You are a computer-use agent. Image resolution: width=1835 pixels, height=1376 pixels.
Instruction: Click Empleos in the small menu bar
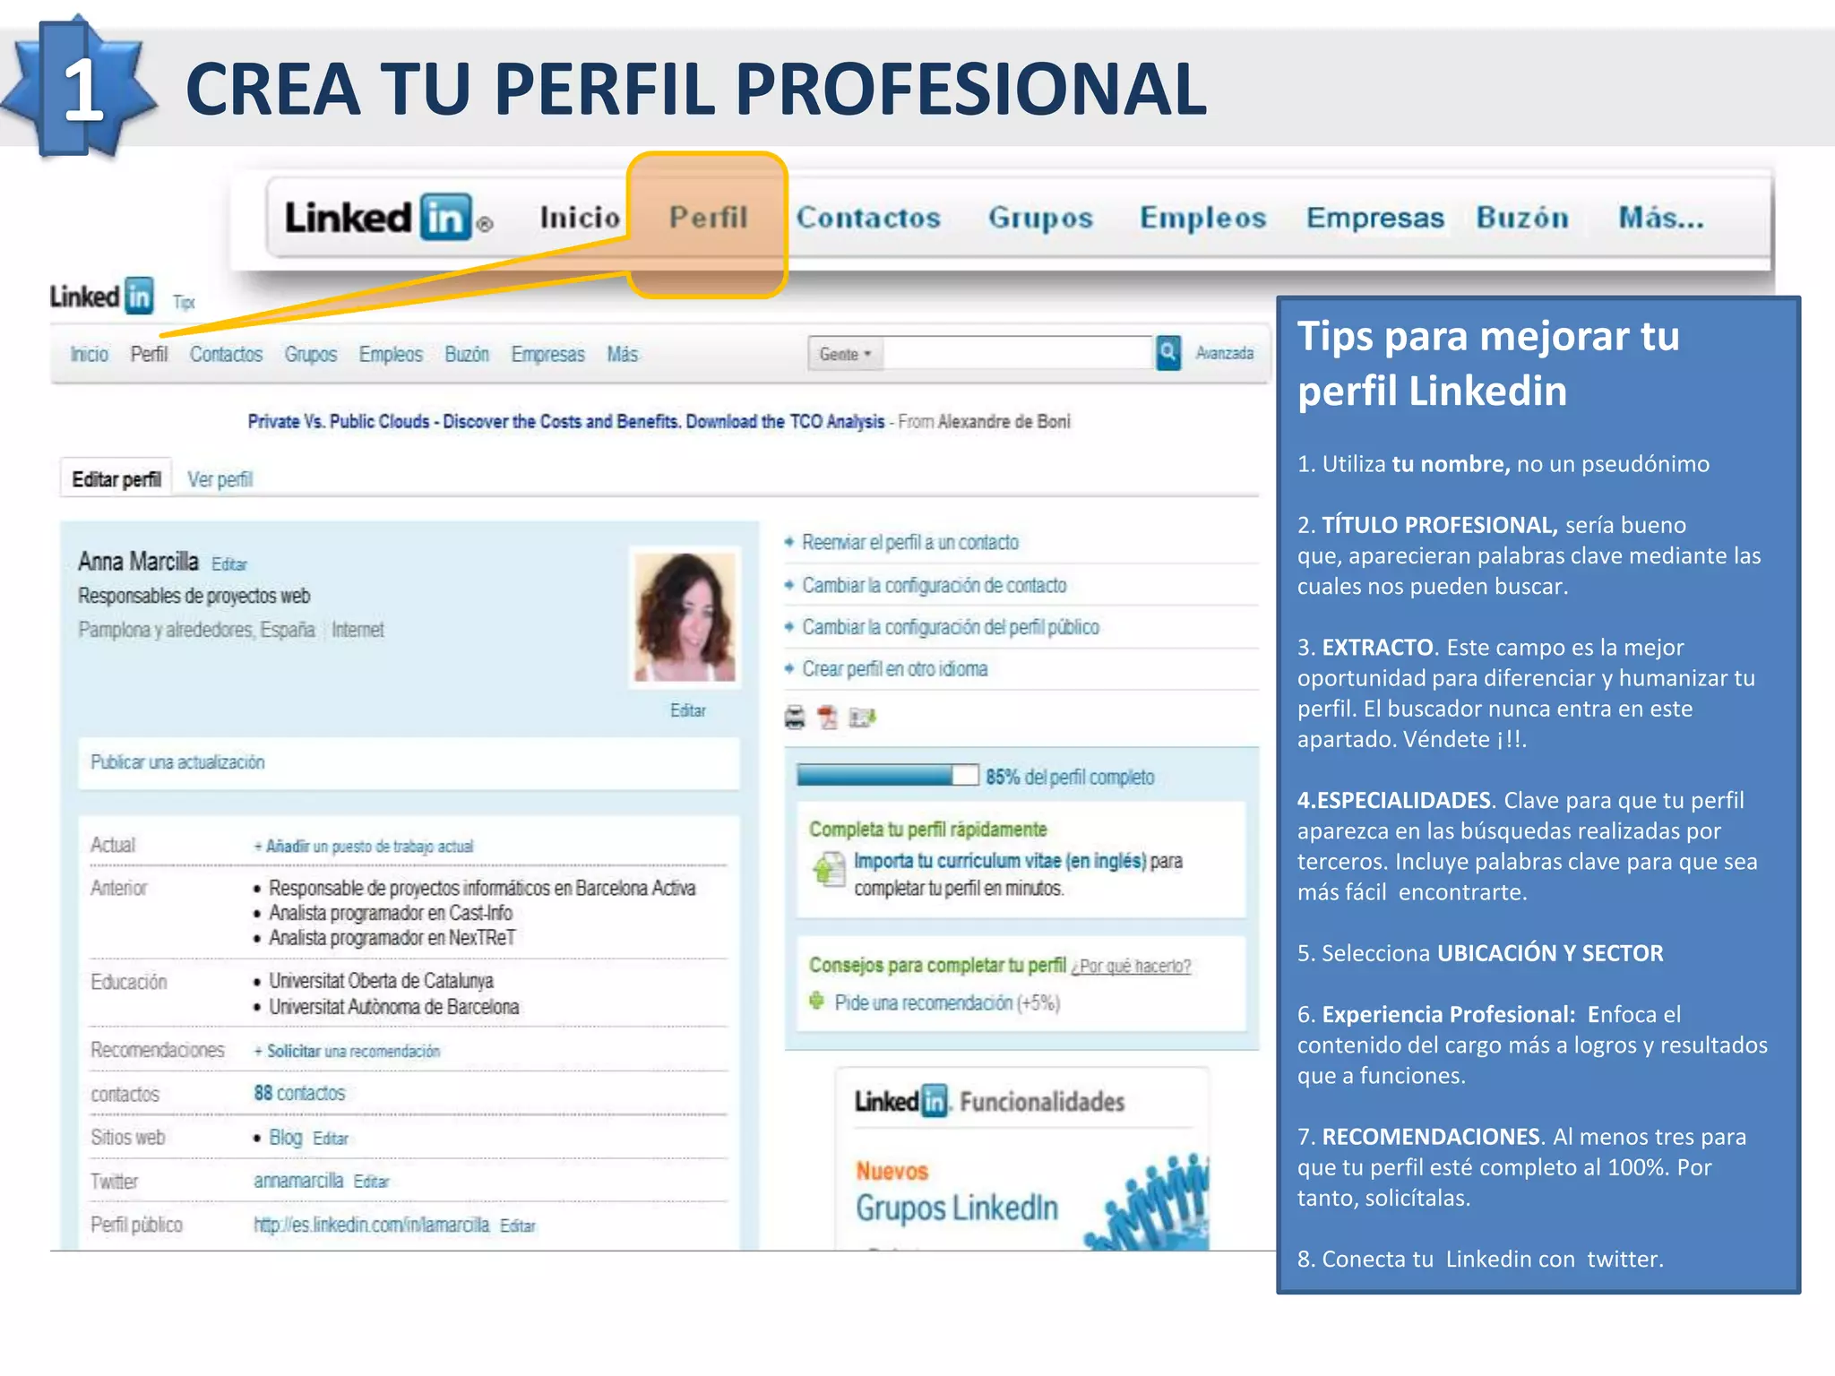391,355
